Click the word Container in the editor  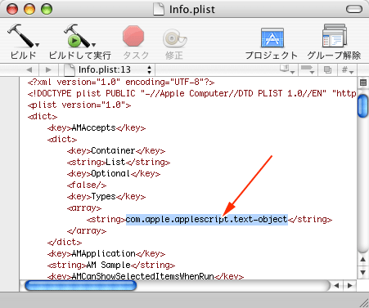click(x=113, y=150)
